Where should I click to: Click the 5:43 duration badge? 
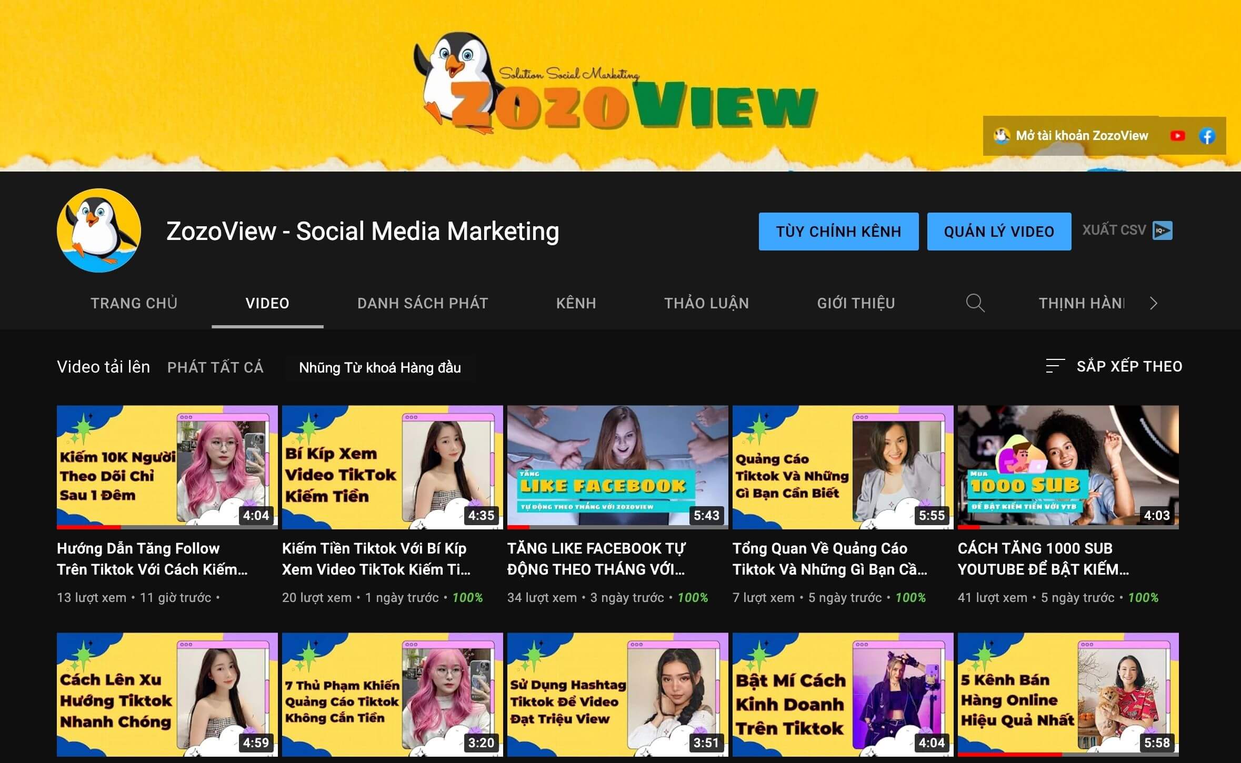tap(706, 515)
